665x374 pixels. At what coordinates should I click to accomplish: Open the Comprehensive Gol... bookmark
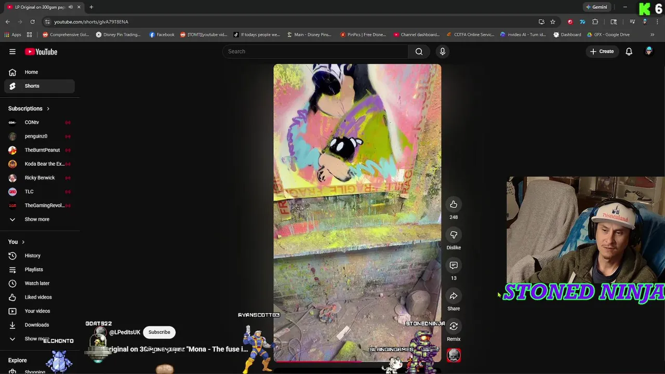pyautogui.click(x=66, y=35)
